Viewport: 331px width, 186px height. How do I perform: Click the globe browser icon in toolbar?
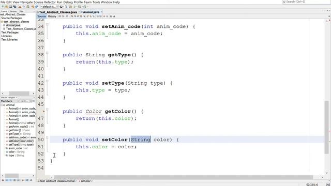pos(61,7)
